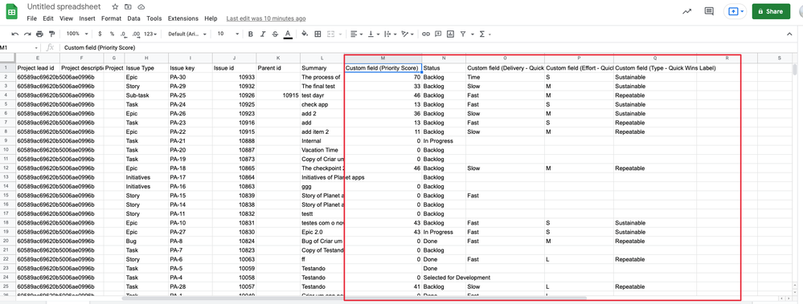Click the Name box showing M1
Image resolution: width=803 pixels, height=304 pixels.
click(x=20, y=47)
